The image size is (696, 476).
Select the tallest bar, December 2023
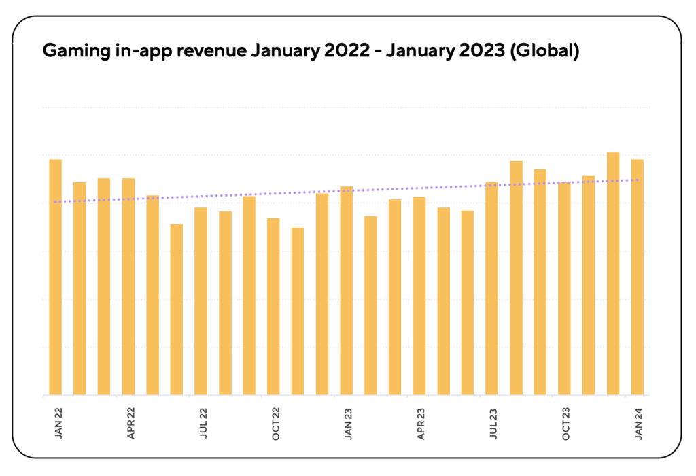pos(613,272)
